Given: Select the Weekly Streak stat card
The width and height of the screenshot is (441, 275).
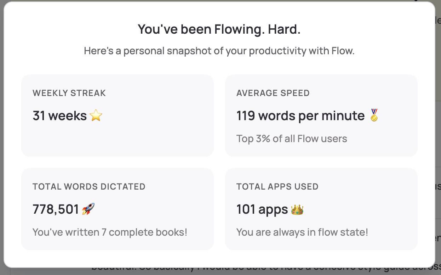Looking at the screenshot, I should (x=118, y=115).
